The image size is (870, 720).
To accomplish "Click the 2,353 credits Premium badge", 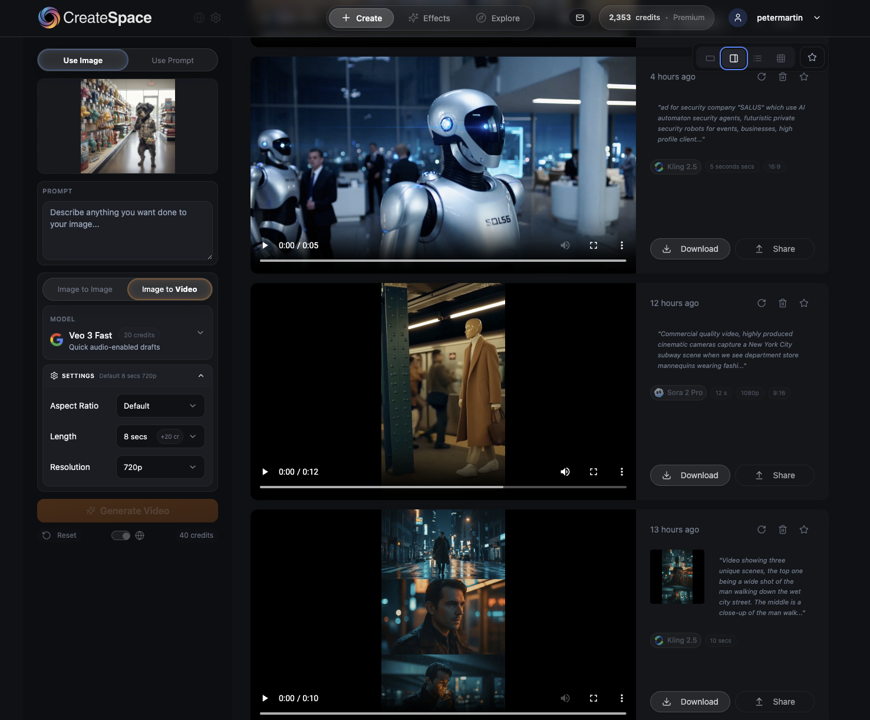I will click(x=657, y=18).
